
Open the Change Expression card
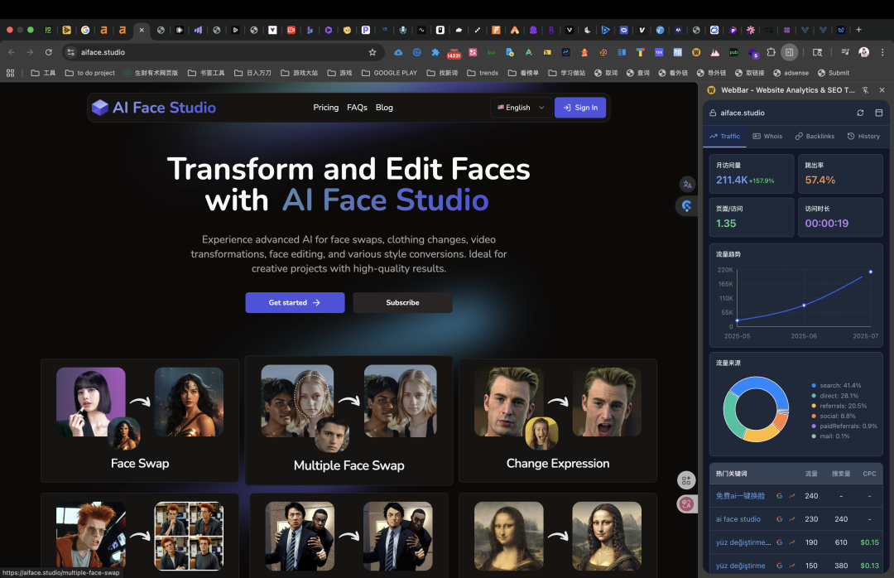coord(558,421)
